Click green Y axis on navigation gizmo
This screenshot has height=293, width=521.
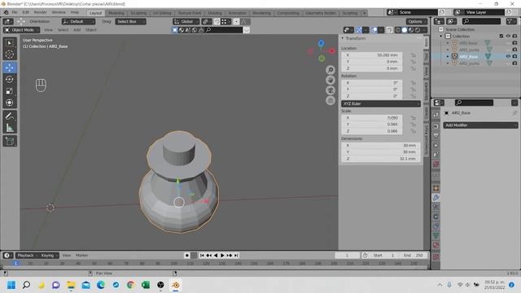click(322, 59)
